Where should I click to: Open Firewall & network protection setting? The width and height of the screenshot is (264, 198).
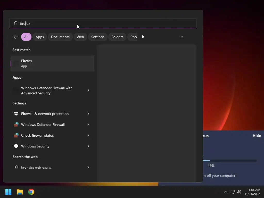52,114
